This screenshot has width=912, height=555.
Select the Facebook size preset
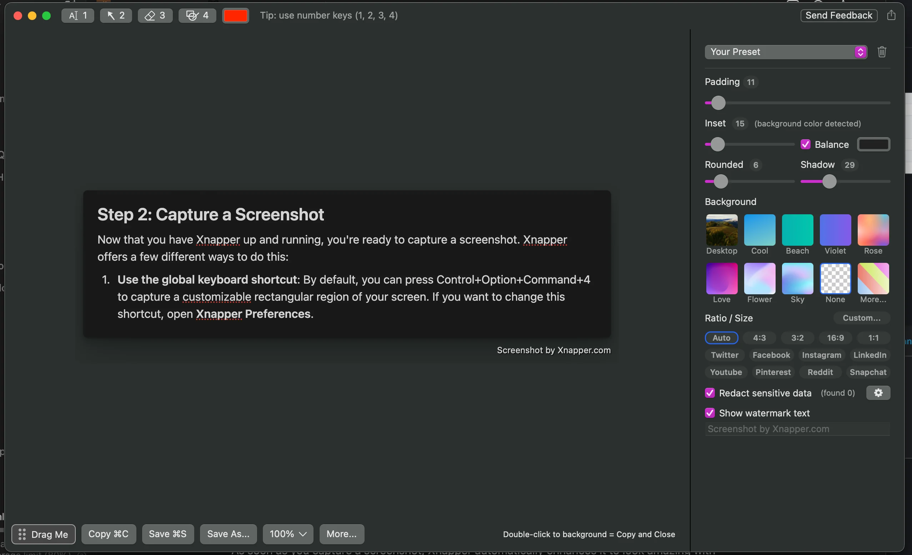click(771, 355)
